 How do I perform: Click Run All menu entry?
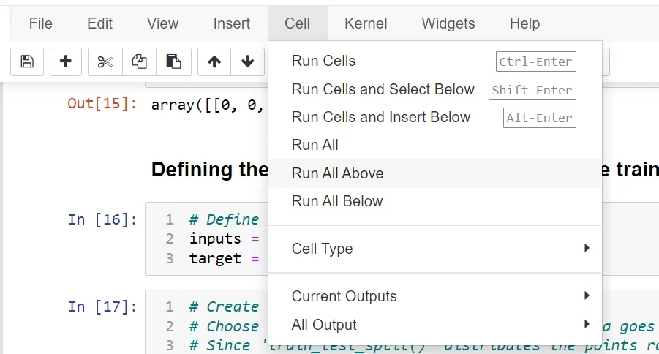pyautogui.click(x=315, y=145)
